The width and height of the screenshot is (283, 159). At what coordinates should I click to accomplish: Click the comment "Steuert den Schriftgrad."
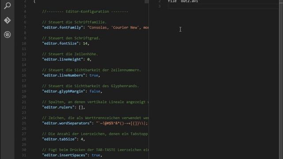(71, 38)
